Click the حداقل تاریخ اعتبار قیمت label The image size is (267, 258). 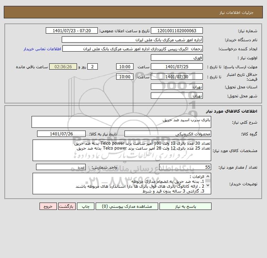coord(242,77)
